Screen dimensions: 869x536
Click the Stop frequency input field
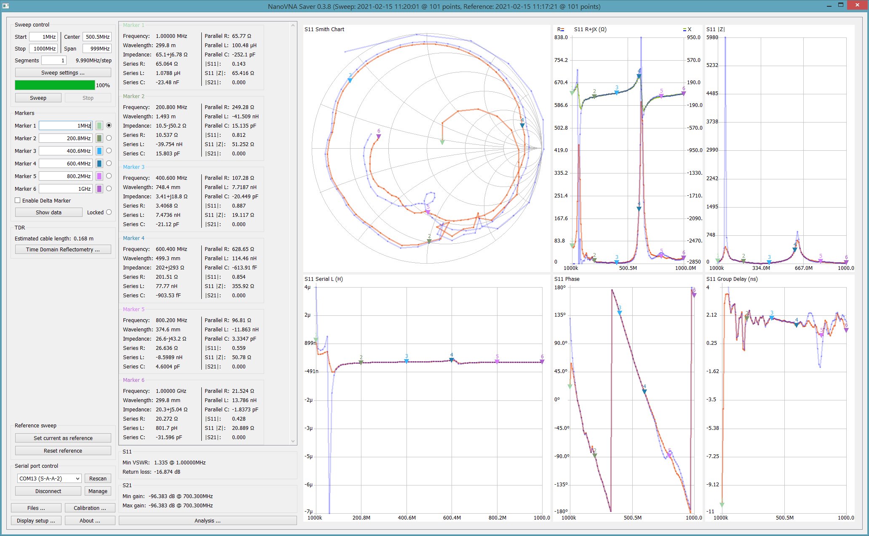point(43,48)
